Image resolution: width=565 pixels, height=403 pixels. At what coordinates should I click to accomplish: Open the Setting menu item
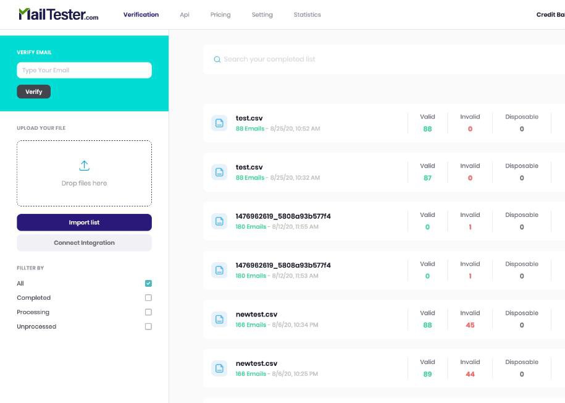click(262, 14)
